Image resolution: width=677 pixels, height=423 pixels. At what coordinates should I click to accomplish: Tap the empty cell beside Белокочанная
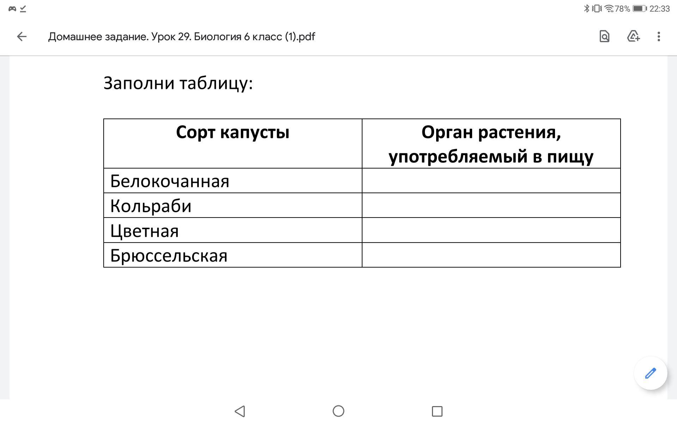(491, 180)
